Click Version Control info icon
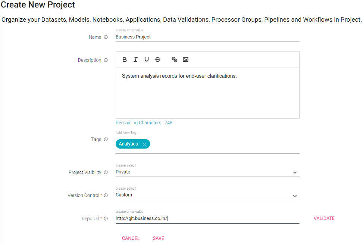363x243 pixels. 106,195
